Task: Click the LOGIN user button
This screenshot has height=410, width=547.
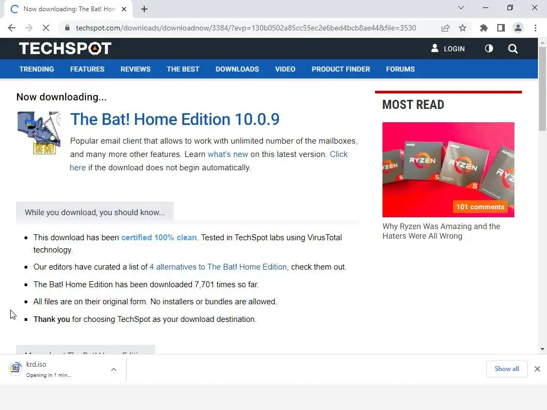Action: [x=448, y=49]
